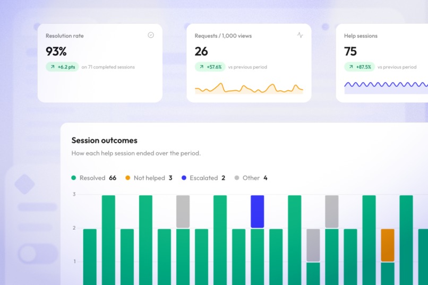Screen dimensions: 428x285
Task: Click the 'Requests / 1,000 views' card title
Action: pyautogui.click(x=223, y=36)
